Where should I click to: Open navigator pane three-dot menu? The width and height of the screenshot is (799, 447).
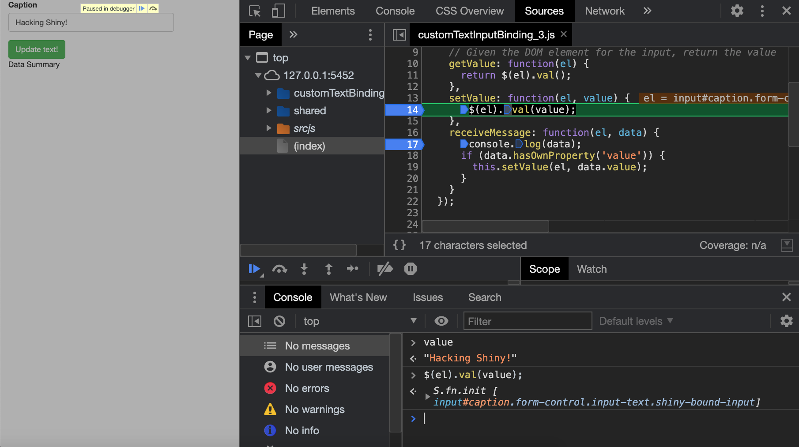tap(370, 35)
